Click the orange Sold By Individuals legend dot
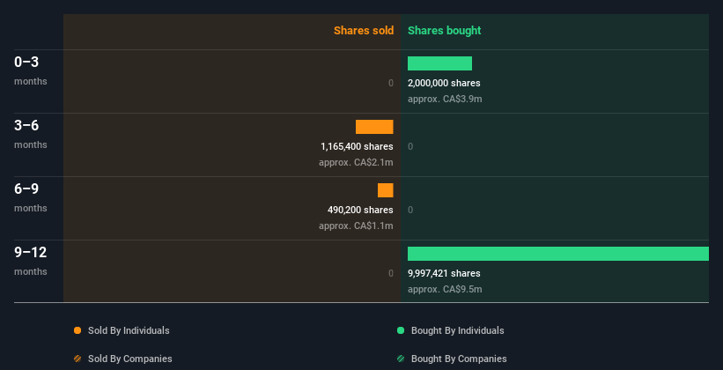The image size is (723, 370). pos(77,330)
